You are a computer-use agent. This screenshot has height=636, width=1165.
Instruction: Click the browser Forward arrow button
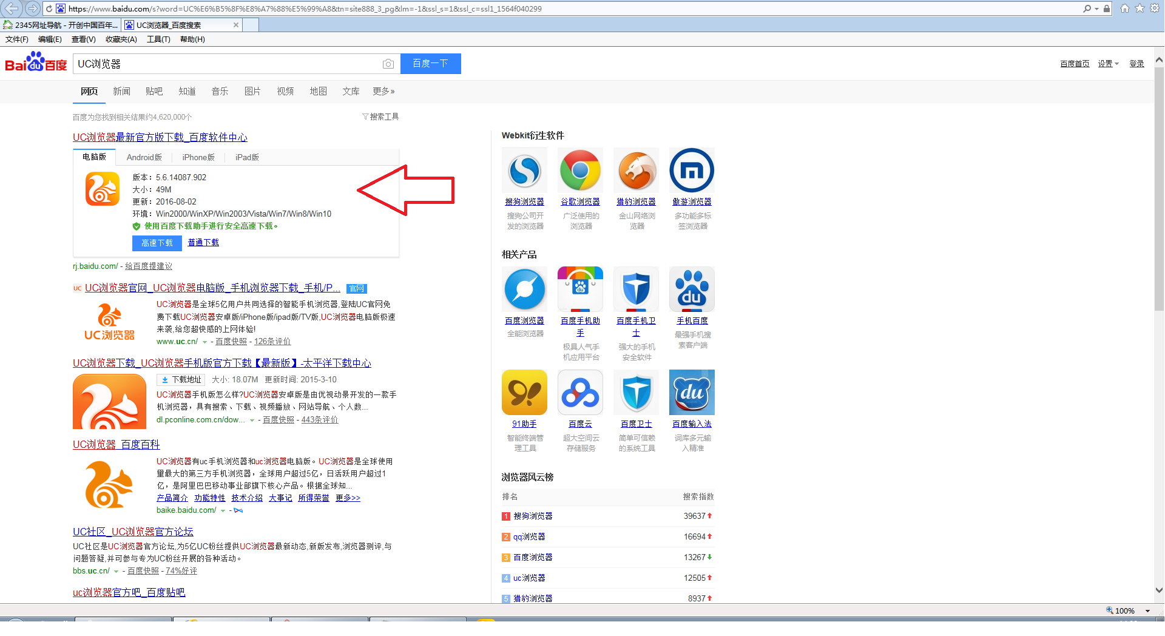[33, 8]
